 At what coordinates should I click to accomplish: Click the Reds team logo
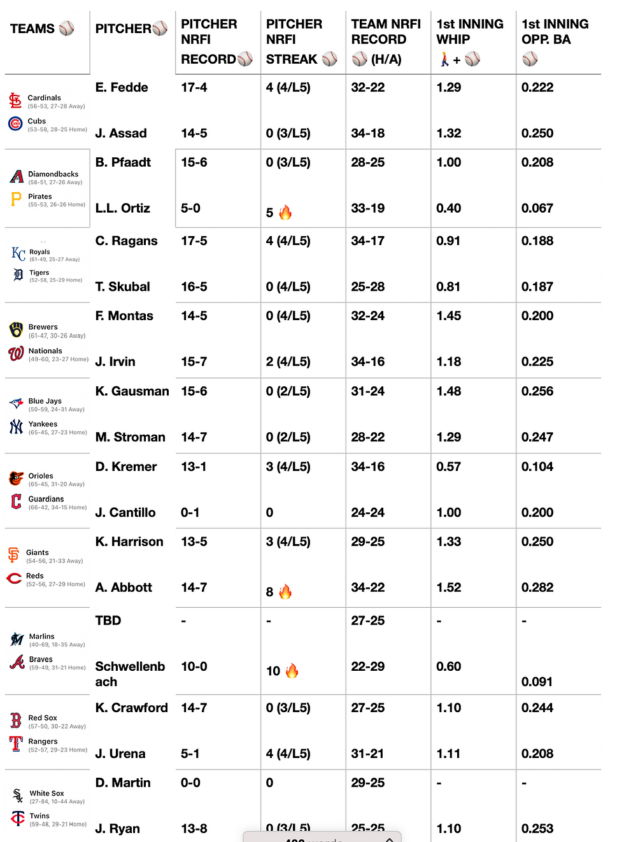pyautogui.click(x=14, y=578)
